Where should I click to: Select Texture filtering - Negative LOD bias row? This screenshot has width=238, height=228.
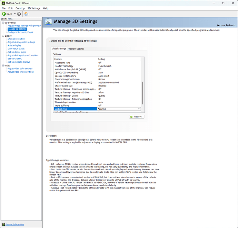click(x=97, y=92)
